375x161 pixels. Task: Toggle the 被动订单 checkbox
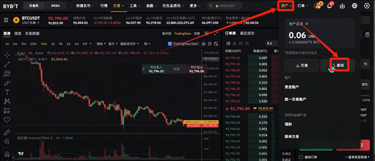301,157
